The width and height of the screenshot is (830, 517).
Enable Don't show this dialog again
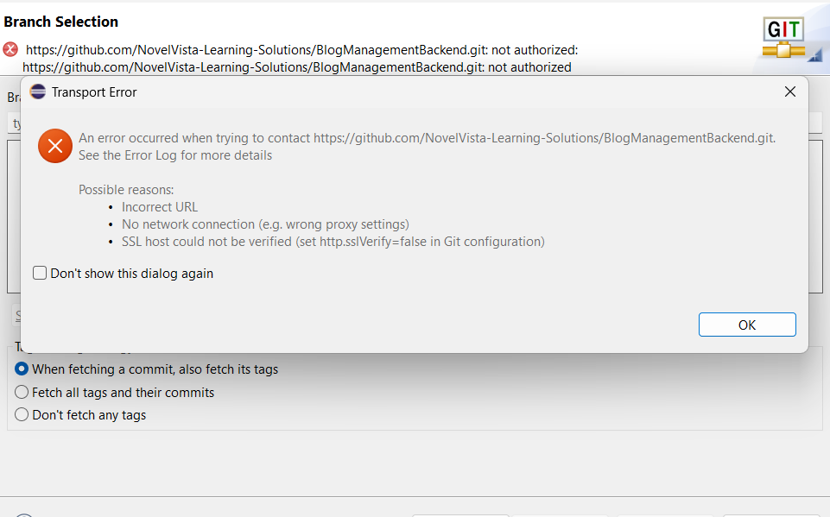click(40, 273)
